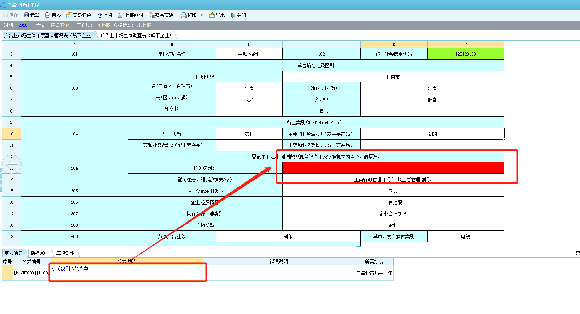Select row header 10

(x=11, y=134)
